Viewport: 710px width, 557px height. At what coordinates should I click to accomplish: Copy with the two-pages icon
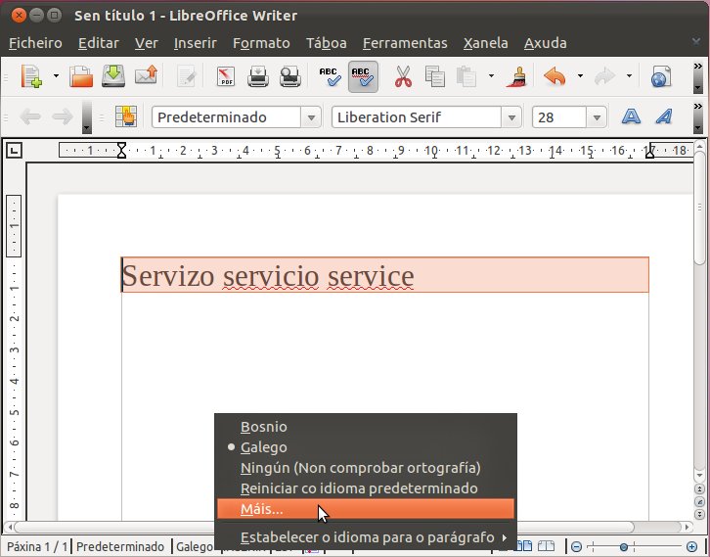[x=434, y=76]
